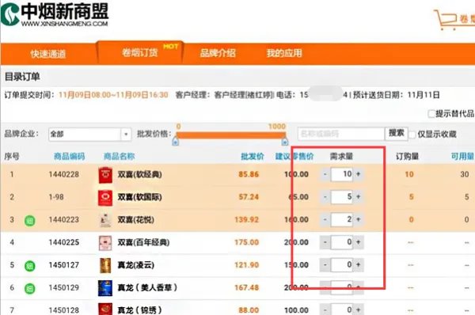The width and height of the screenshot is (475, 315).
Task: Increase quantity for 双喜(软经典)
Action: (359, 174)
